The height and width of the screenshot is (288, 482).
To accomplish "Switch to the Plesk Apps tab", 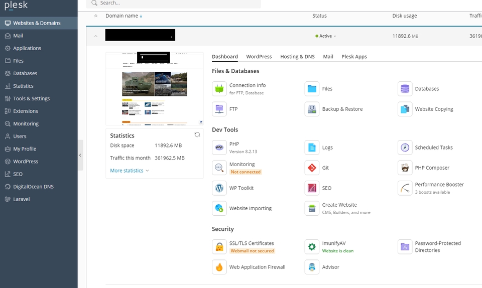I will [x=354, y=57].
